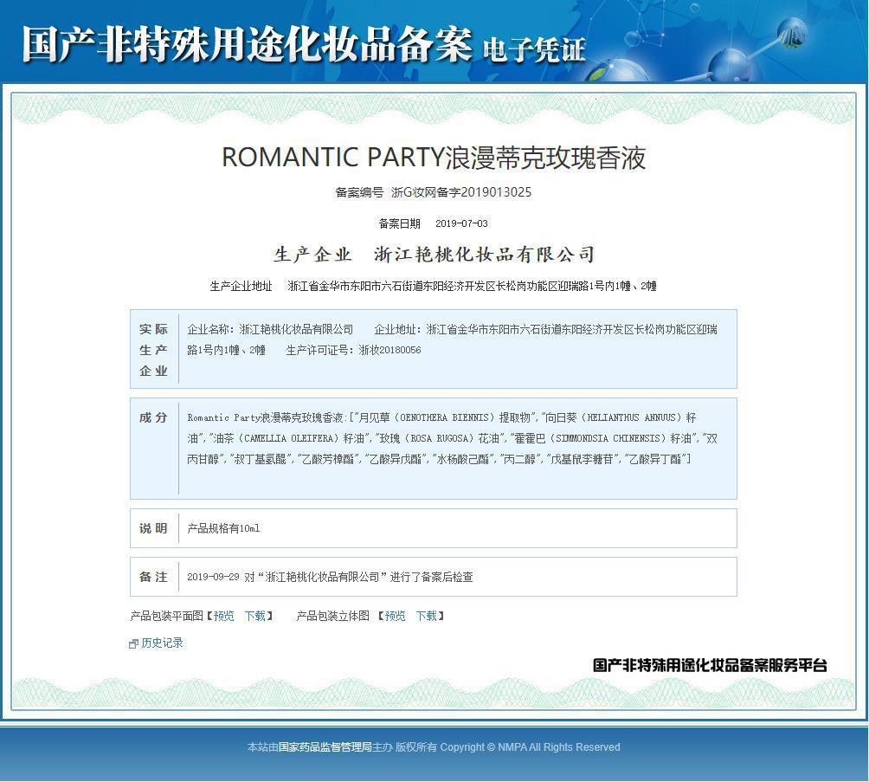This screenshot has height=782, width=869.
Task: Click the ingredient 乙酸异丁酯
Action: [655, 459]
